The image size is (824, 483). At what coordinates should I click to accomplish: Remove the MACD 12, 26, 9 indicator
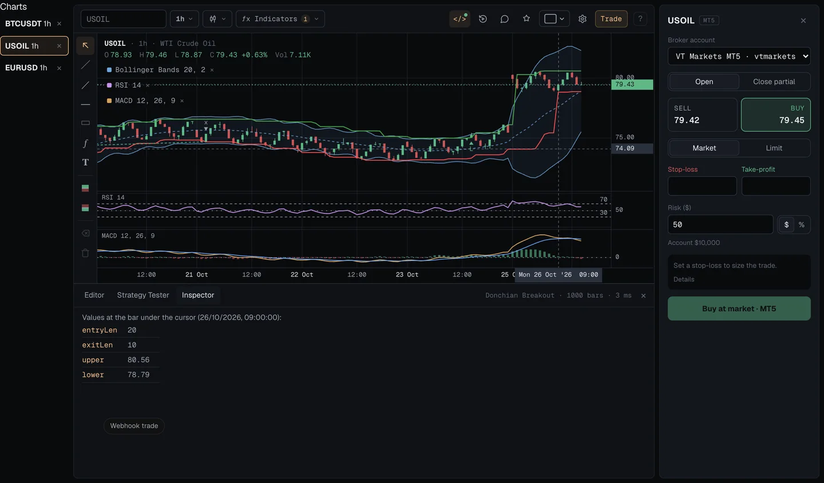pyautogui.click(x=182, y=101)
